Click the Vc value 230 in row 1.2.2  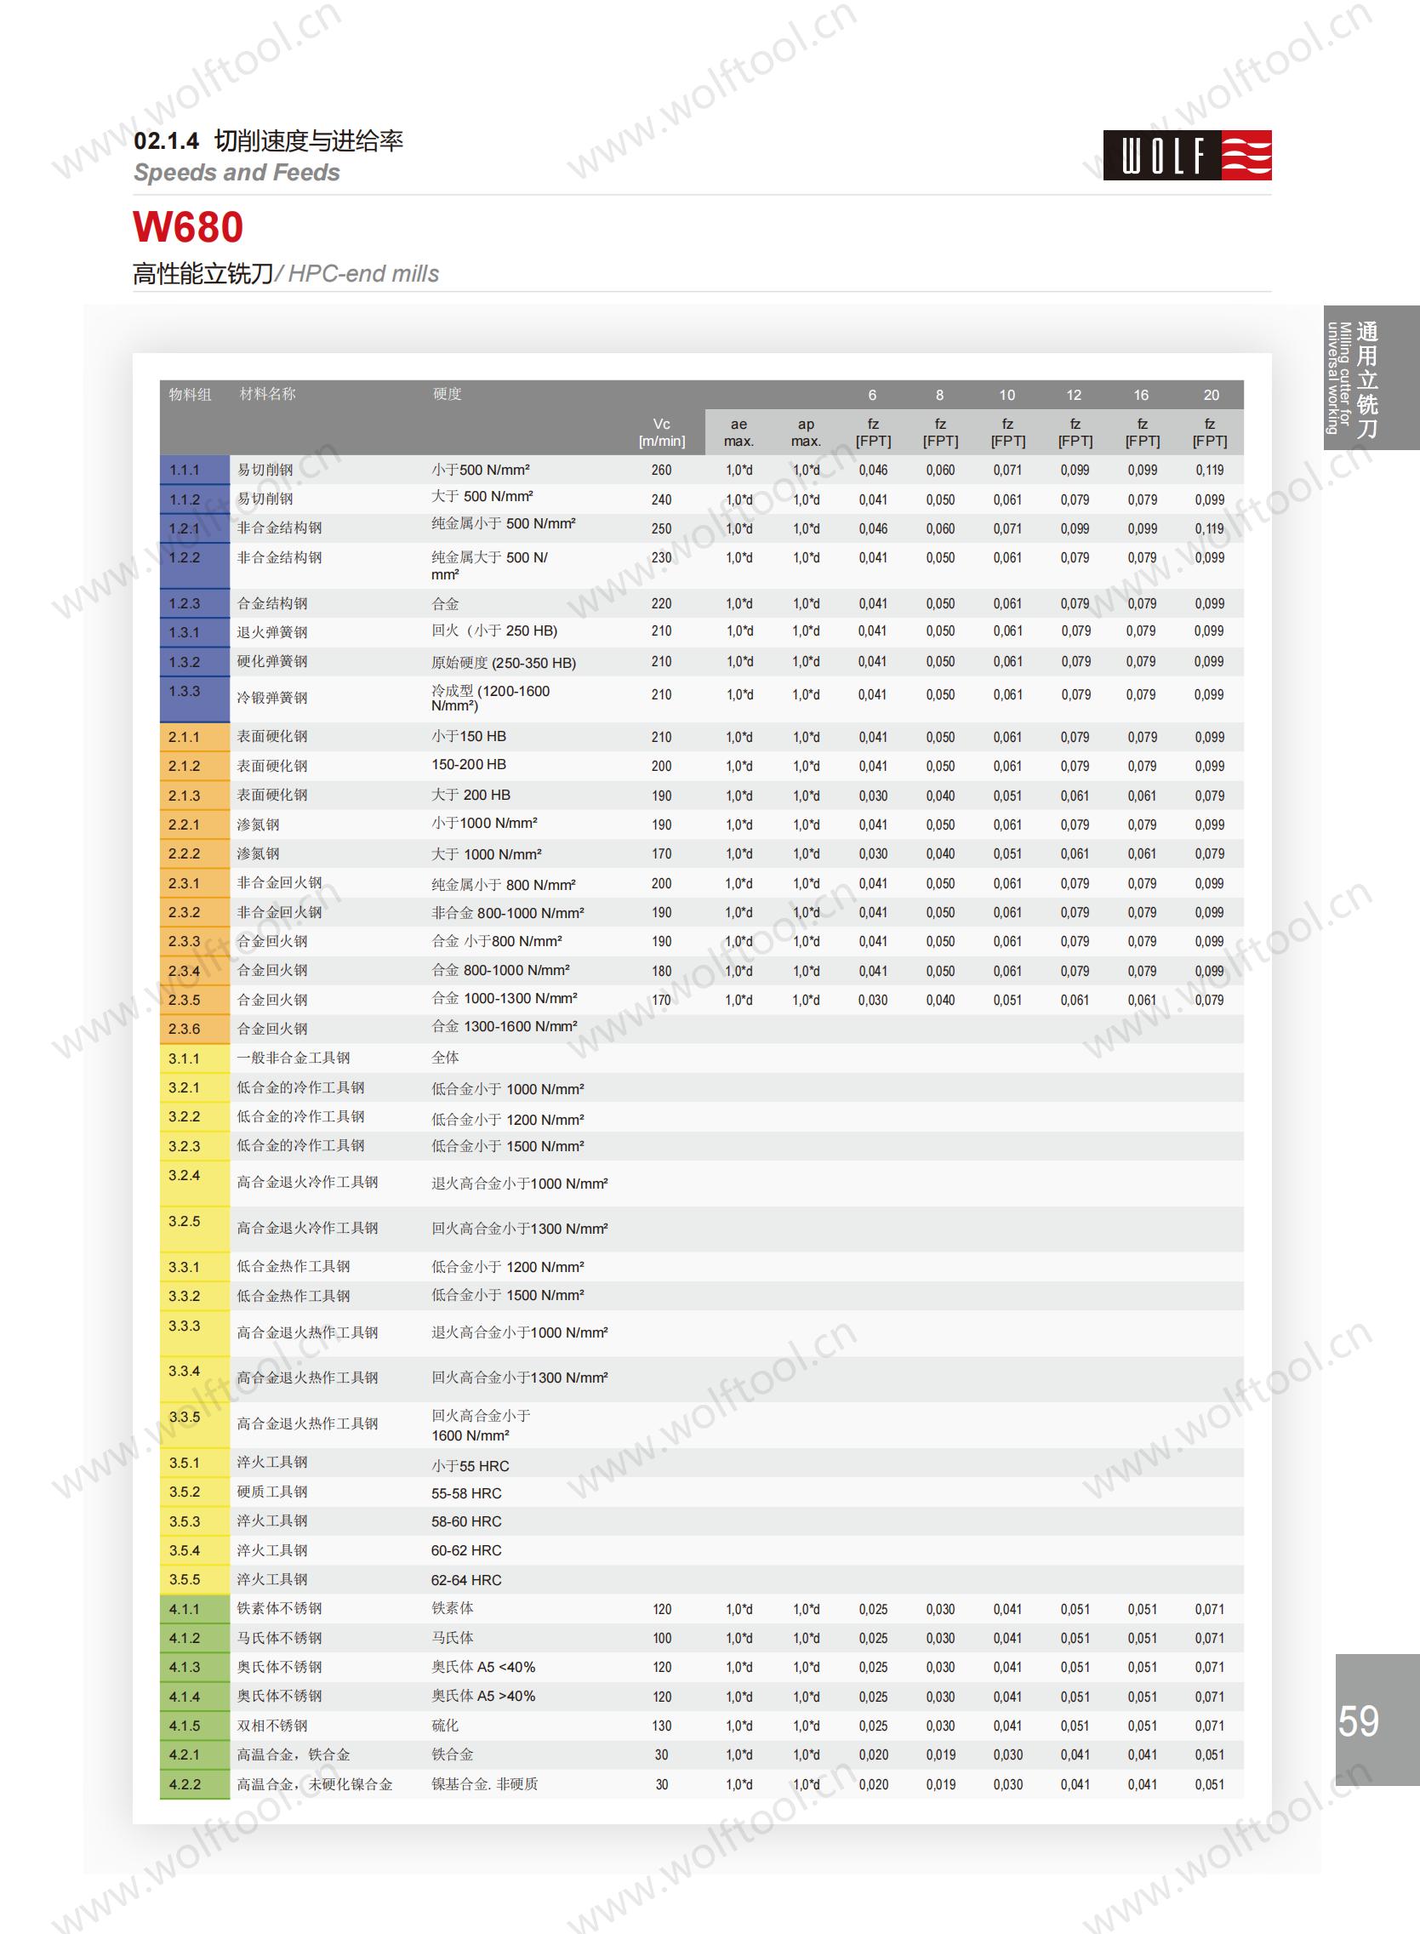pyautogui.click(x=662, y=558)
